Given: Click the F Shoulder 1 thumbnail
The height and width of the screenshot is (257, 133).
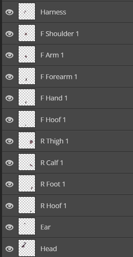Looking at the screenshot, I should point(27,33).
